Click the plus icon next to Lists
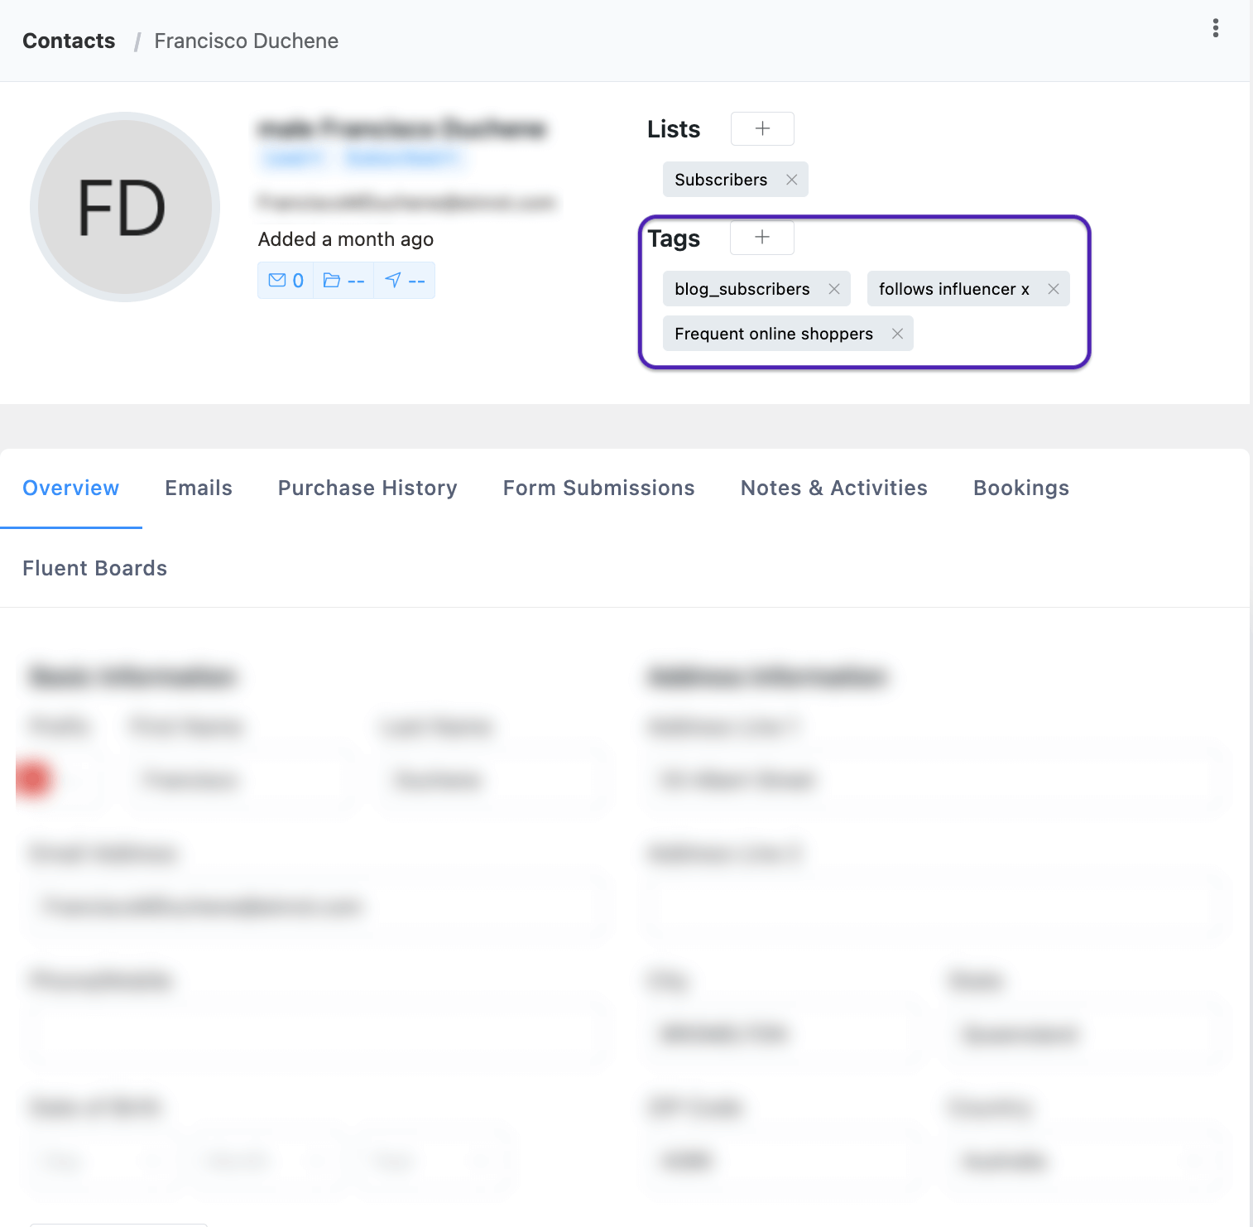This screenshot has width=1253, height=1227. point(761,129)
